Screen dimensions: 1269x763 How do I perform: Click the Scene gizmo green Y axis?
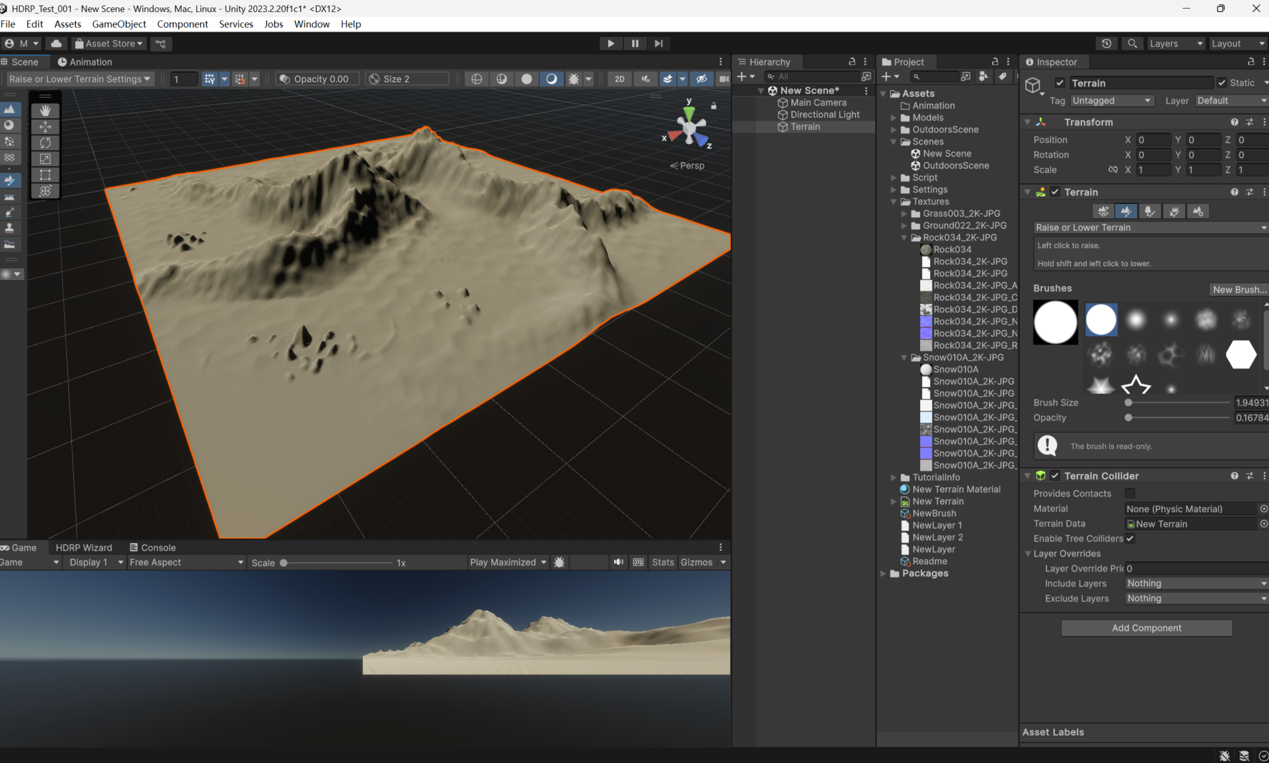tap(689, 112)
